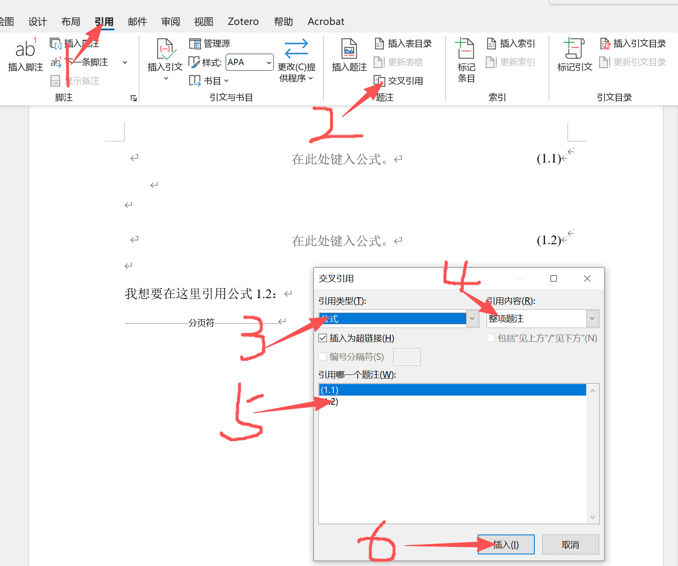Open the 引用类型 dropdown
The width and height of the screenshot is (678, 566).
[x=472, y=318]
